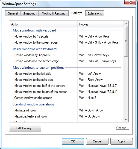
Task: Click 'Win + Ctrl + Alt + Arrow Keys' hotkey
Action: pos(98,61)
